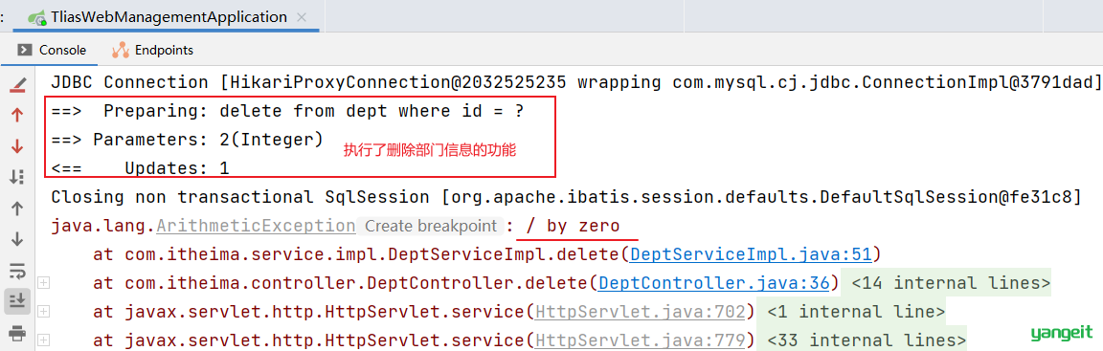The height and width of the screenshot is (351, 1103).
Task: Click the red up arrow icon
Action: pyautogui.click(x=17, y=116)
